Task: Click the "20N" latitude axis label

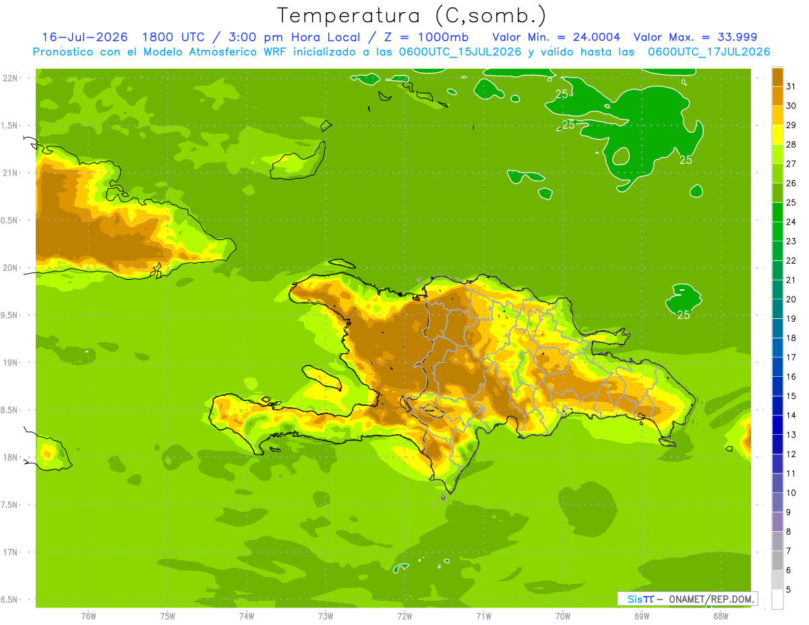Action: (10, 268)
